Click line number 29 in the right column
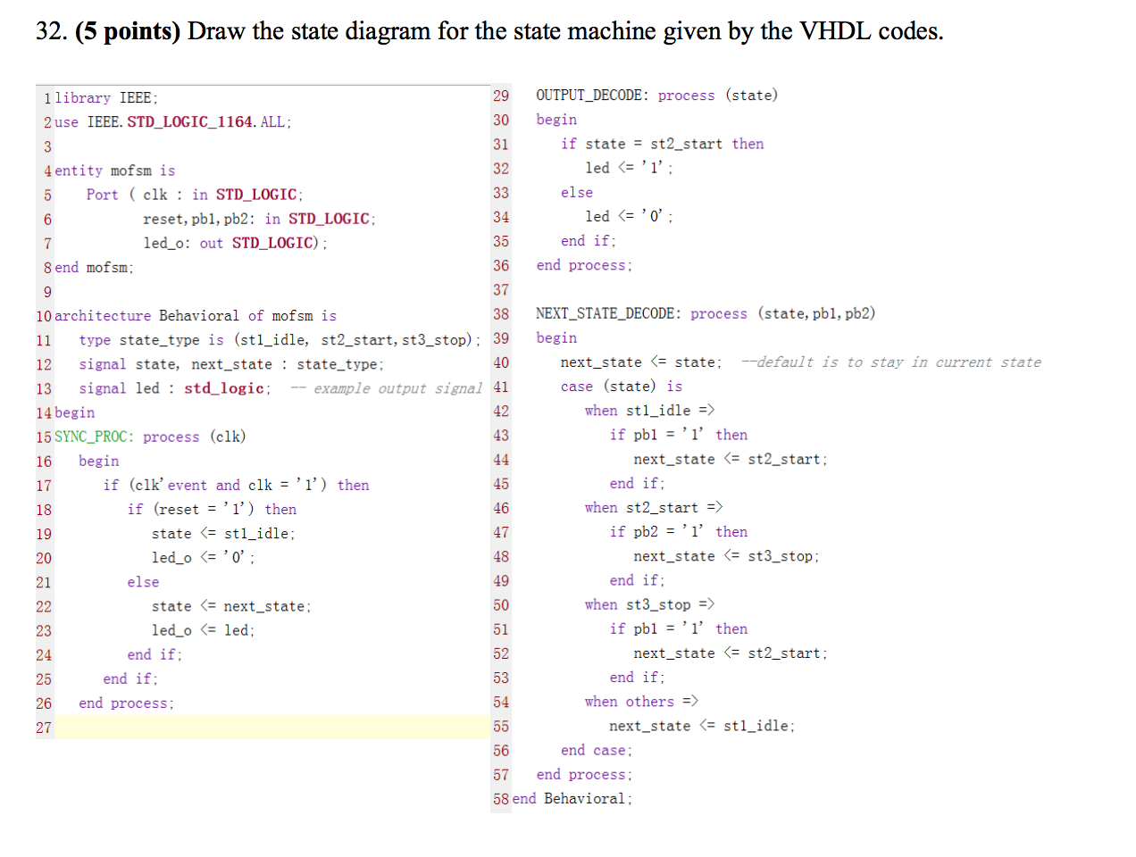The image size is (1136, 857). tap(501, 95)
